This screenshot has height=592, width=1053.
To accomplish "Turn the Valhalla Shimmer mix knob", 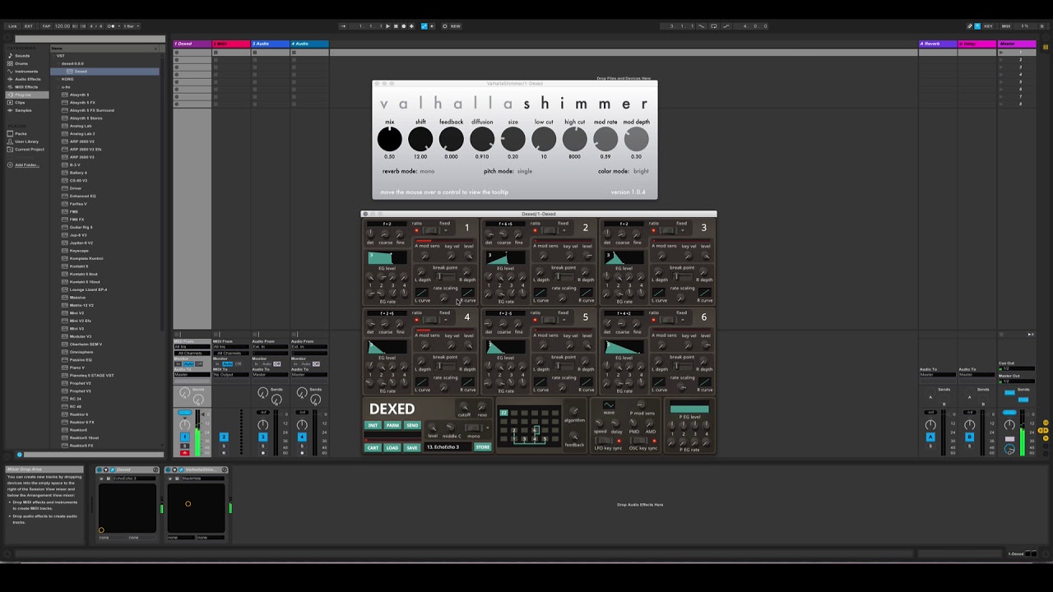I will (390, 139).
